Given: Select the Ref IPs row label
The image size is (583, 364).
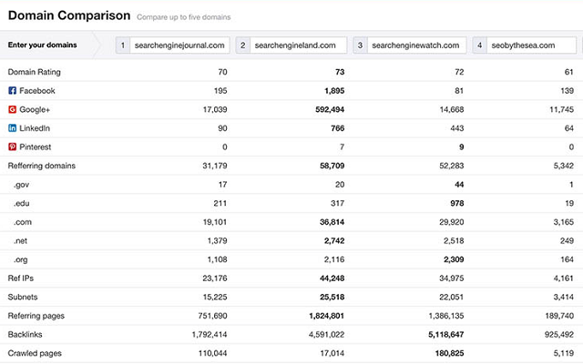Looking at the screenshot, I should point(21,278).
